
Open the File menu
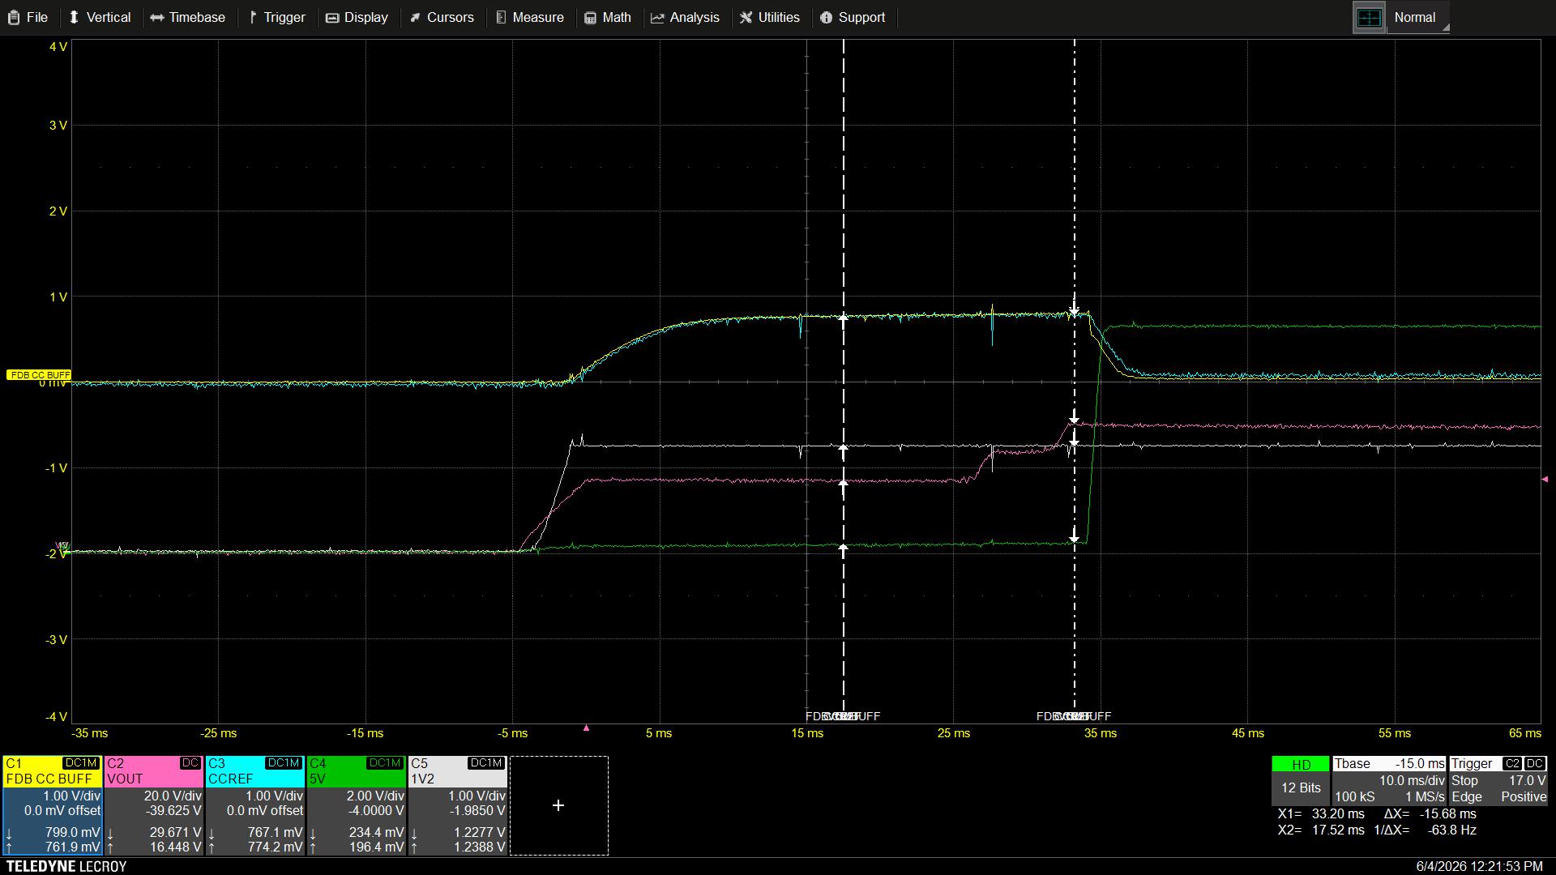(x=28, y=17)
